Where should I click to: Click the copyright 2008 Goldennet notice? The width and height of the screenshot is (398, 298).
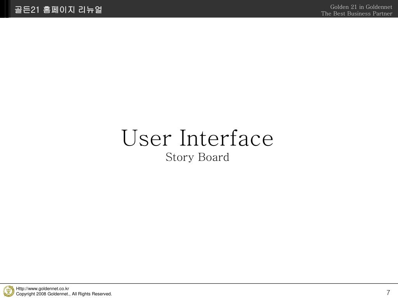click(64, 294)
